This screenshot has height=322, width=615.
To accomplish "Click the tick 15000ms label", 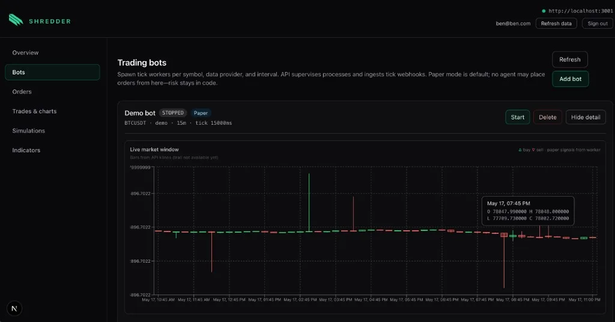I will click(213, 123).
